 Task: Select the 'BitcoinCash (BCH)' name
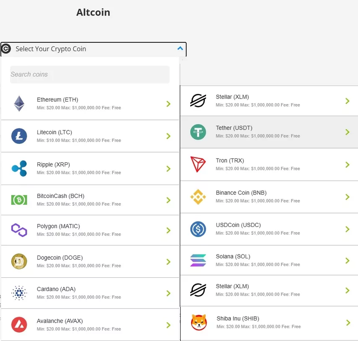click(x=60, y=196)
